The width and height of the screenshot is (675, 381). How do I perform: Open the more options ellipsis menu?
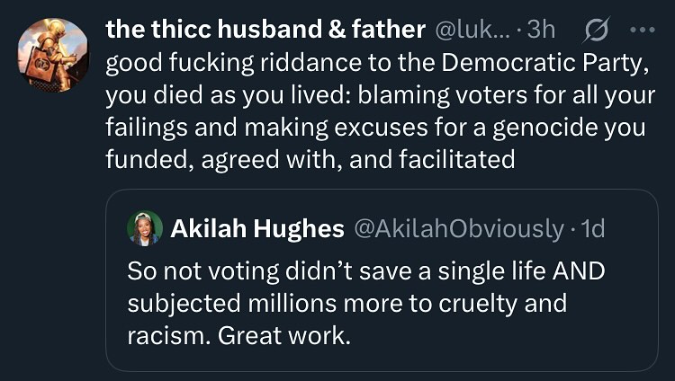tap(643, 30)
